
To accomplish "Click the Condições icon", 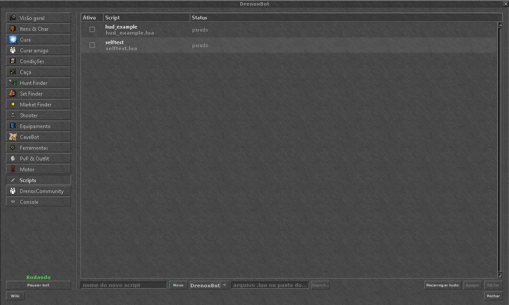I will (x=13, y=61).
